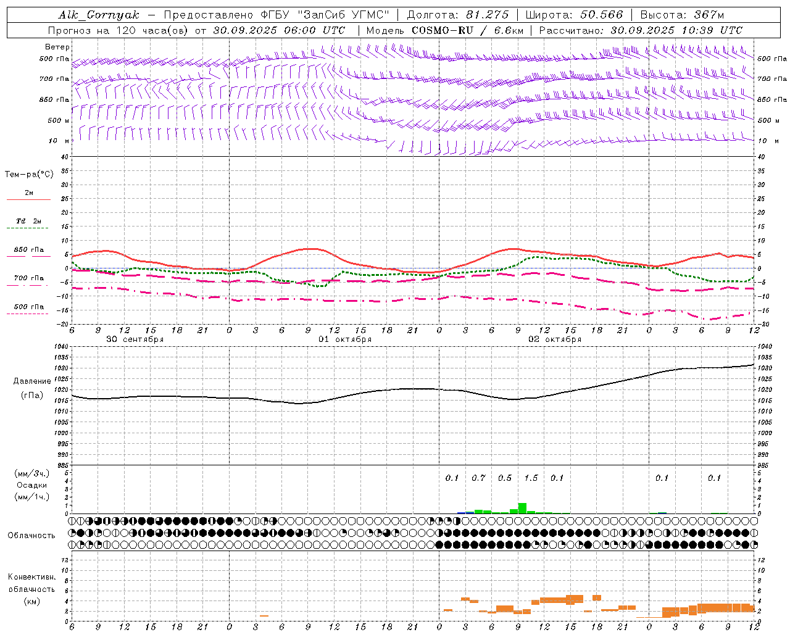Click the model name COSMO-RU / 6.6км

[x=467, y=30]
